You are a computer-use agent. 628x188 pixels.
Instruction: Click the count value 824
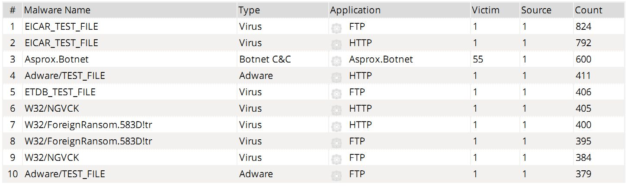tap(583, 27)
